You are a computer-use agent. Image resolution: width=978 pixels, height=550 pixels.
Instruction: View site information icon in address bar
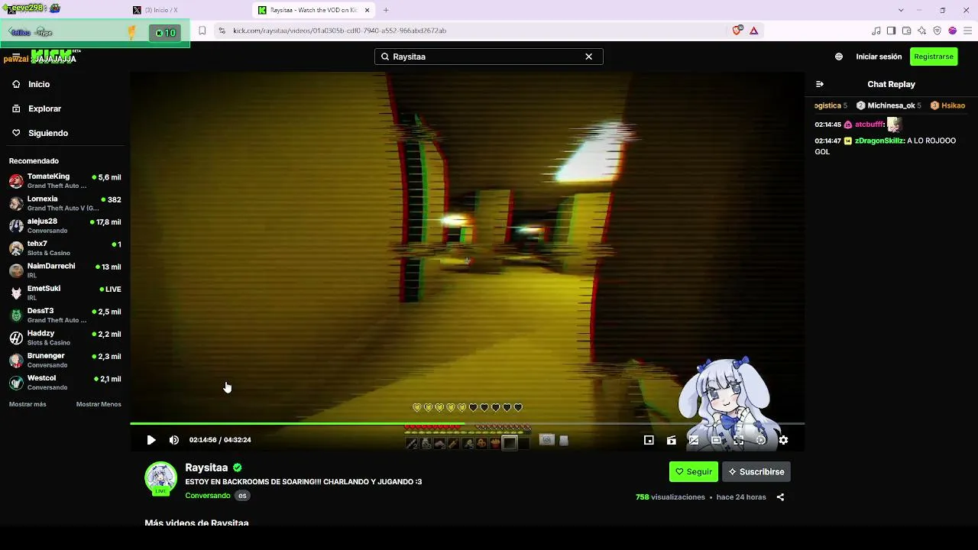pyautogui.click(x=222, y=31)
